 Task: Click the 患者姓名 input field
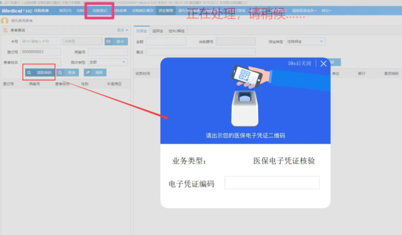click(x=41, y=63)
